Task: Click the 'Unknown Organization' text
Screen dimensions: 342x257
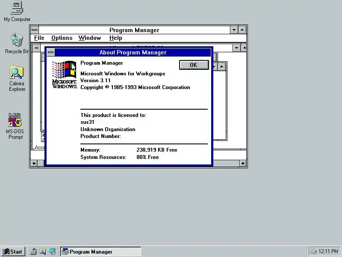Action: tap(108, 129)
